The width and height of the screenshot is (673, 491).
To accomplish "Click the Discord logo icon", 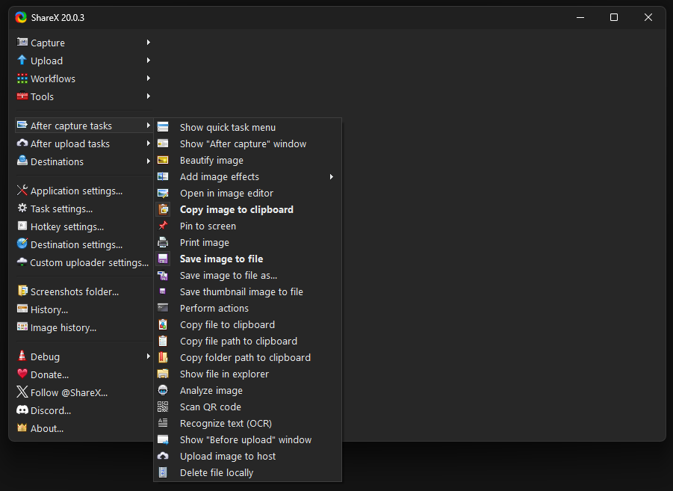I will [x=22, y=410].
